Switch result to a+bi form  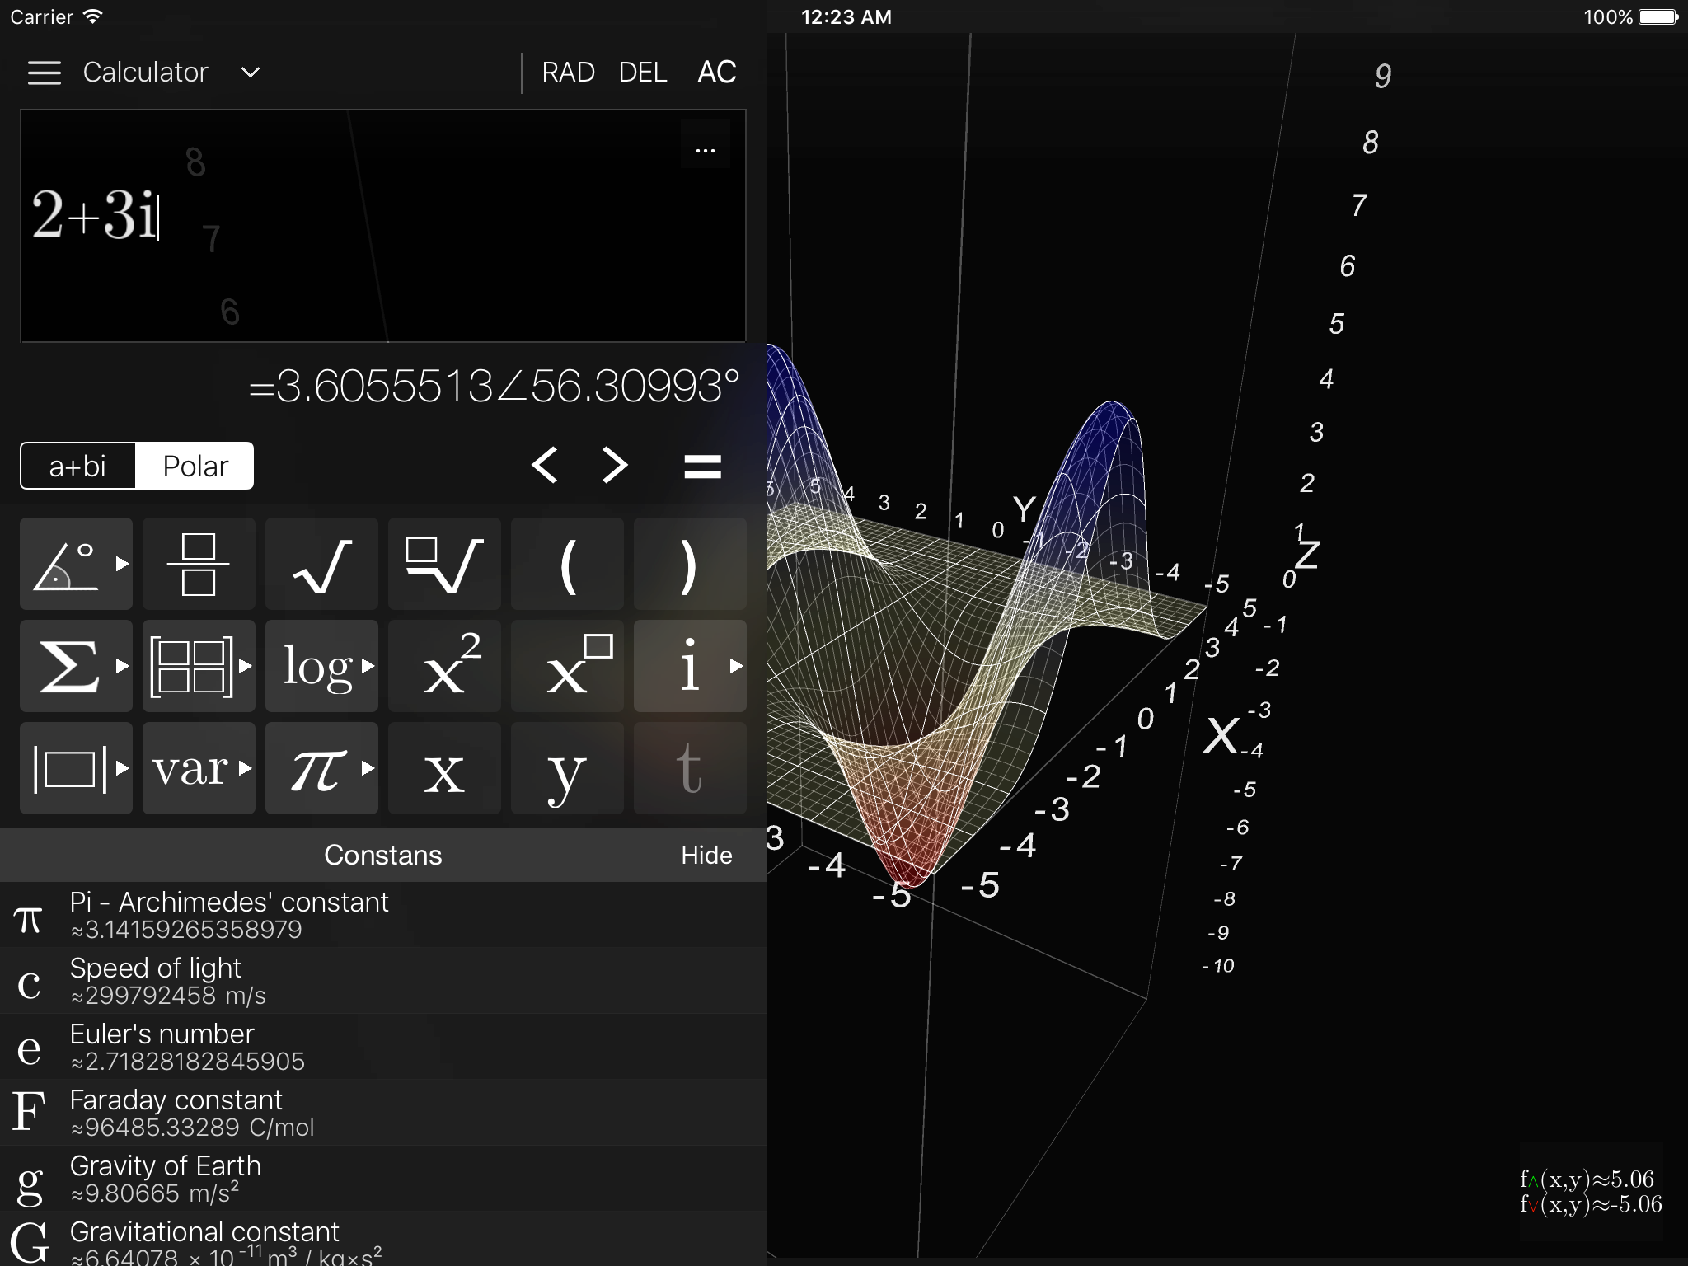pyautogui.click(x=78, y=467)
